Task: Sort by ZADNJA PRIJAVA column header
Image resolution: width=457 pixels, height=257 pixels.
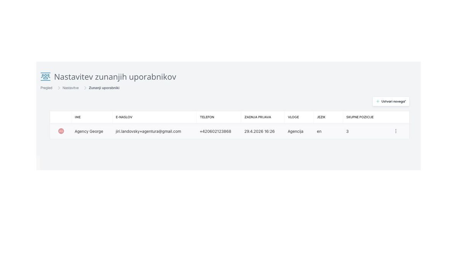Action: [258, 117]
